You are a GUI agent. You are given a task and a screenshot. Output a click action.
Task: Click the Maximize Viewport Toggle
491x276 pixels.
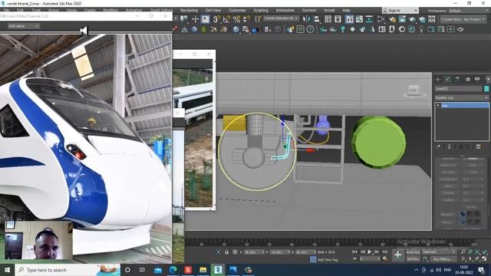484,259
